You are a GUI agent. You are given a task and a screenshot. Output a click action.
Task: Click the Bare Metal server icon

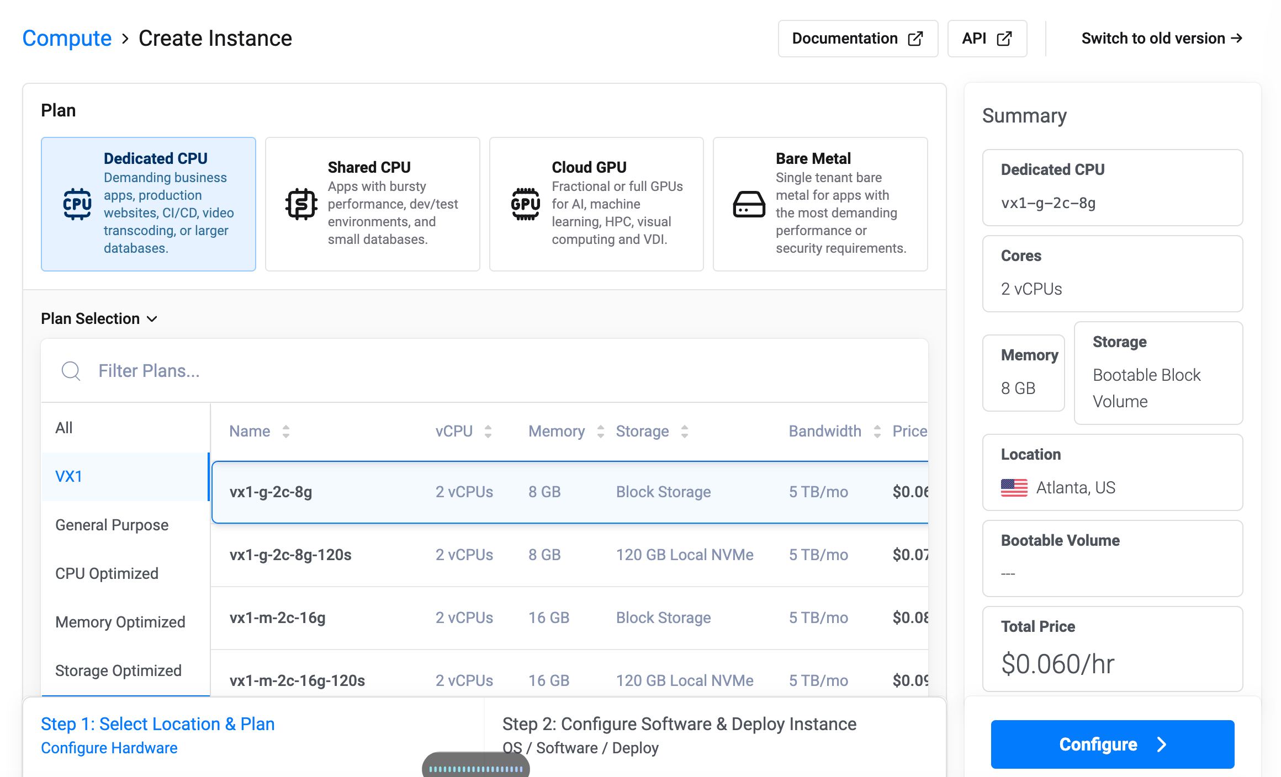(749, 204)
